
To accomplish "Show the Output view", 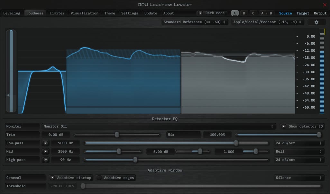I will (x=320, y=13).
